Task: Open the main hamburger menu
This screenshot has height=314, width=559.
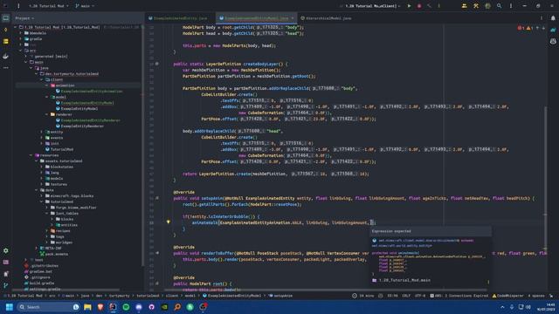Action: (x=18, y=6)
